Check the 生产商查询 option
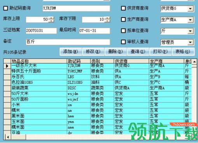 click(123, 19)
